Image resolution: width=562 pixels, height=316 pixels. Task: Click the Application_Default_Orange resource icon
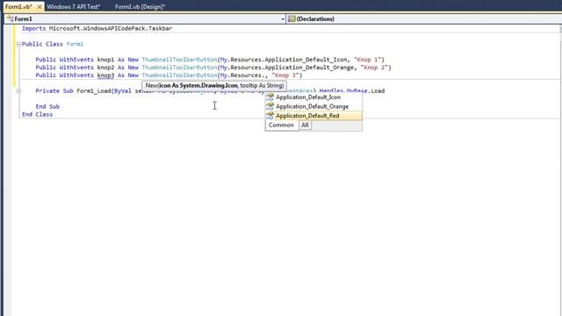coord(270,106)
